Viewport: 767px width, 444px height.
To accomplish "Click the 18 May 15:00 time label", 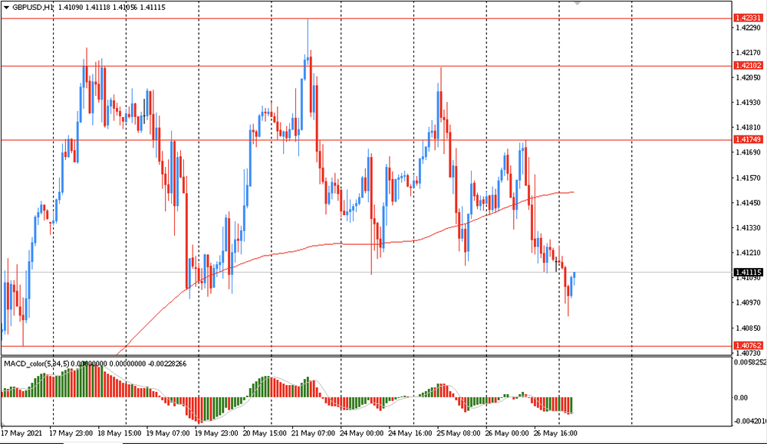I will pyautogui.click(x=120, y=433).
